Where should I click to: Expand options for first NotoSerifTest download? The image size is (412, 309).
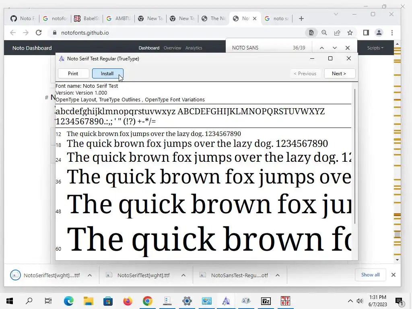tap(90, 275)
